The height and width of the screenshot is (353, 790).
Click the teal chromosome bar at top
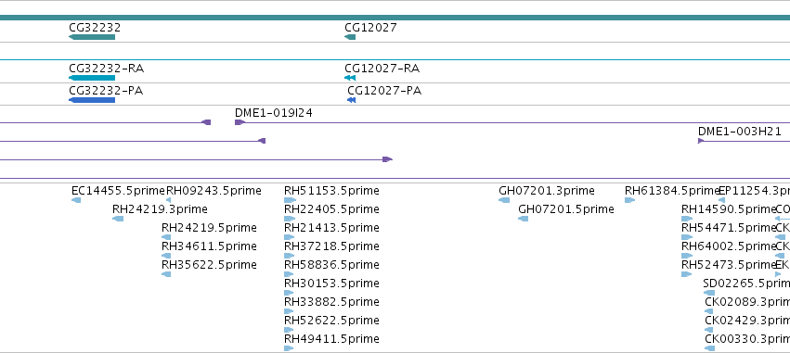395,19
